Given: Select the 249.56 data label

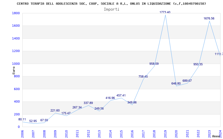Looking at the screenshot, I should (x=99, y=109).
